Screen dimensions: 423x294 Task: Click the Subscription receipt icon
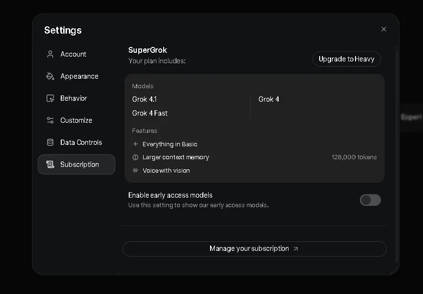pyautogui.click(x=50, y=165)
